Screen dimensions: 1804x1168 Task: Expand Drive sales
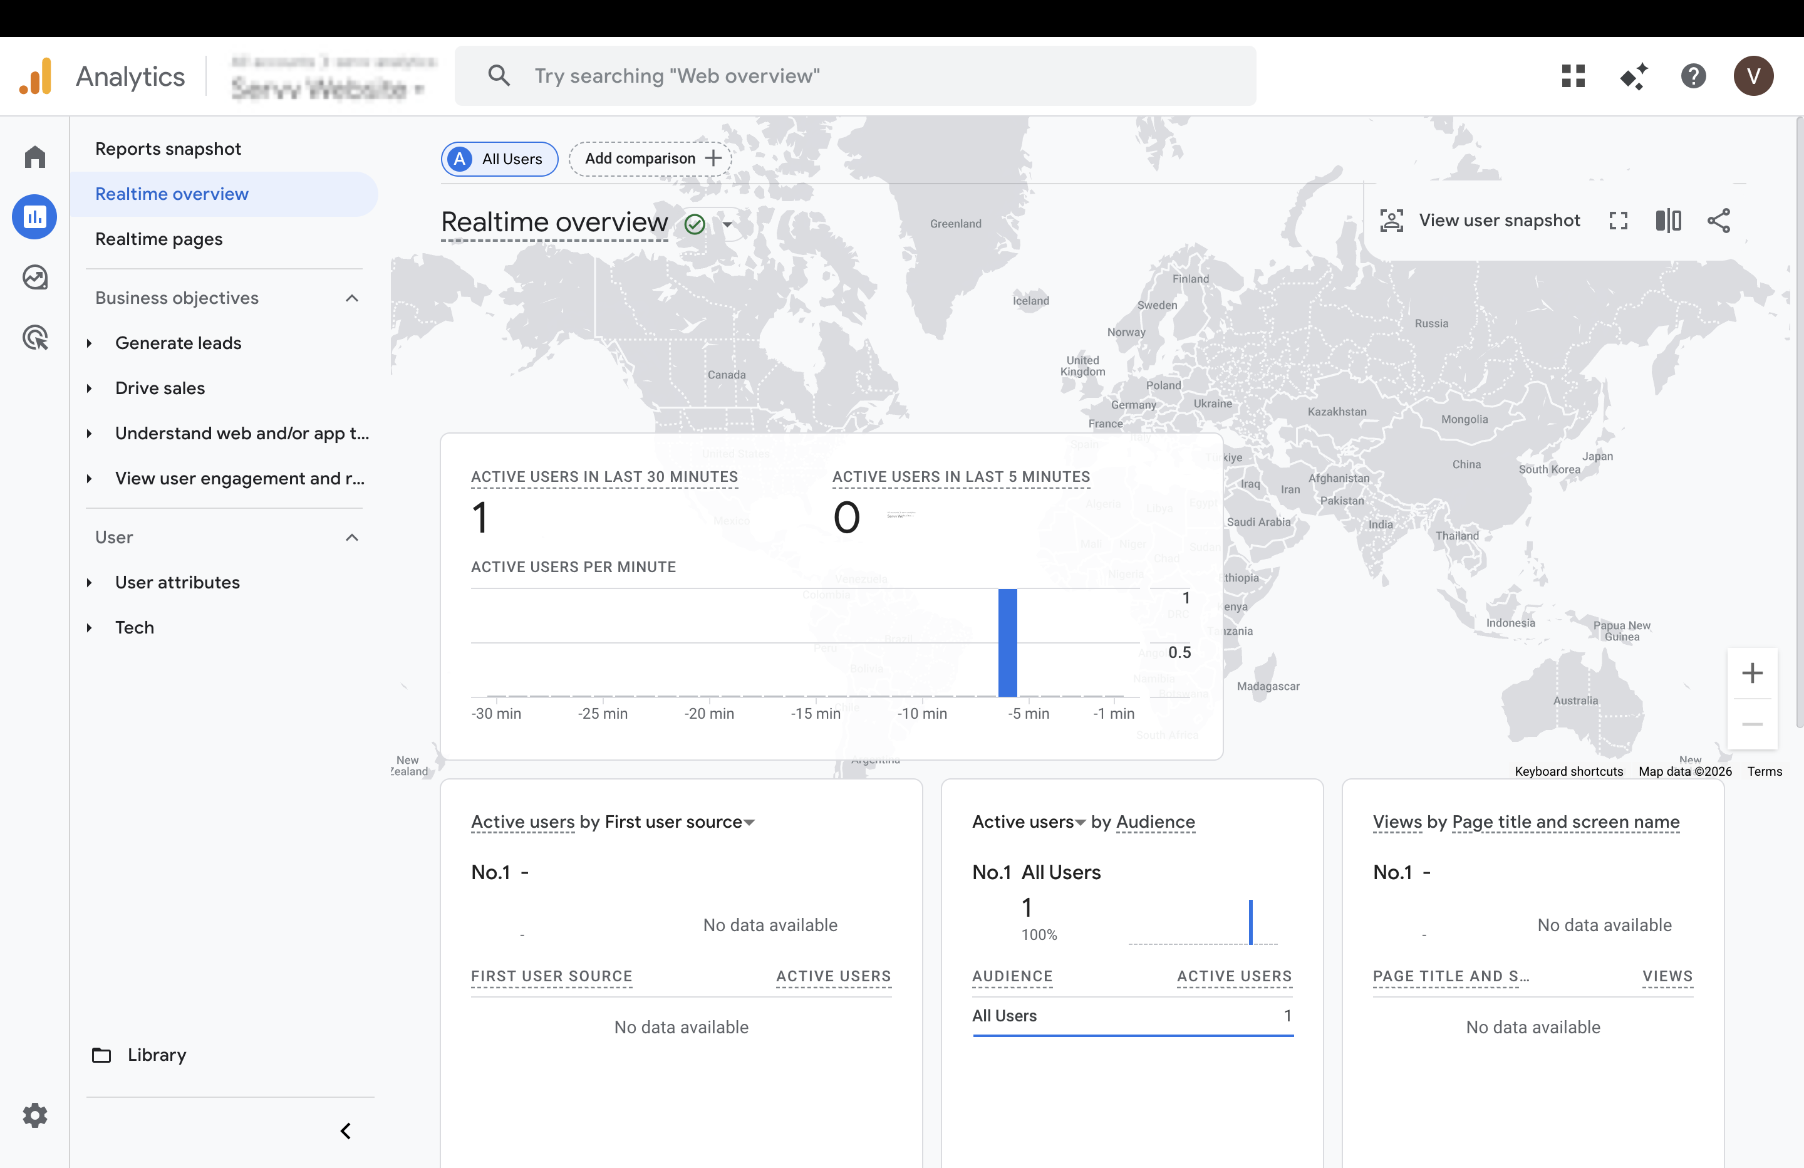point(90,388)
